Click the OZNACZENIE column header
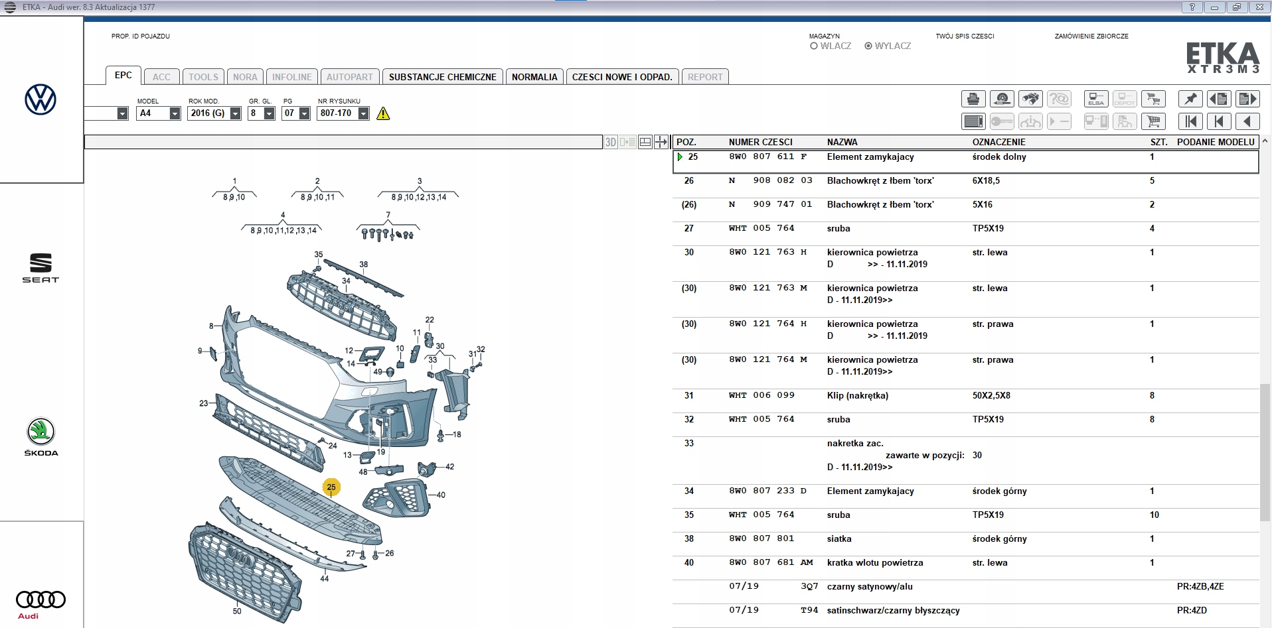 point(999,142)
